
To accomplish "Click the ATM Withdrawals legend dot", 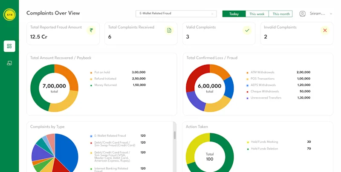I will point(247,73).
